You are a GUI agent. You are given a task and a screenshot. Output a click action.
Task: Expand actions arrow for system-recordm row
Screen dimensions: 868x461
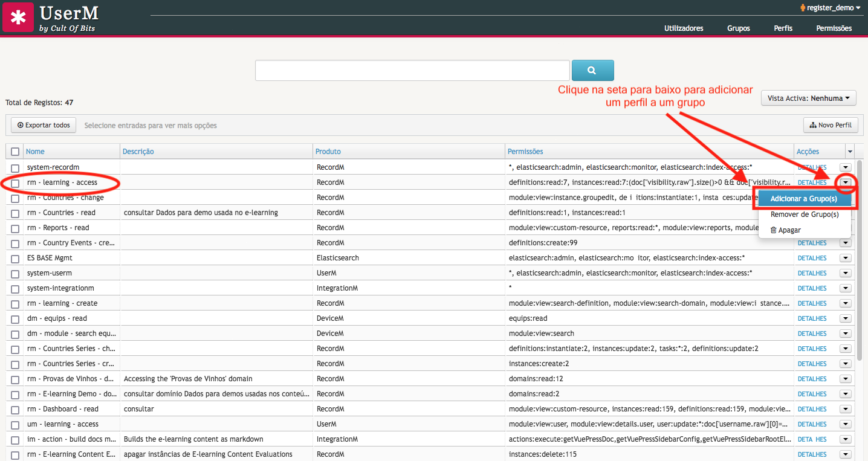click(x=846, y=167)
